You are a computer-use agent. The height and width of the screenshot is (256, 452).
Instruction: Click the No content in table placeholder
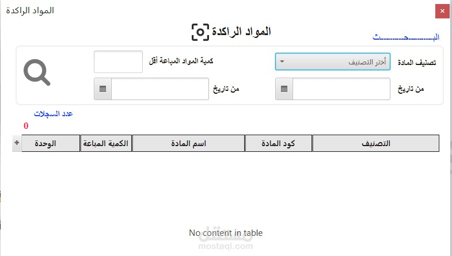pos(226,233)
